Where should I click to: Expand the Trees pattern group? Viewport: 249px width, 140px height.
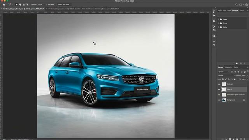[219, 19]
